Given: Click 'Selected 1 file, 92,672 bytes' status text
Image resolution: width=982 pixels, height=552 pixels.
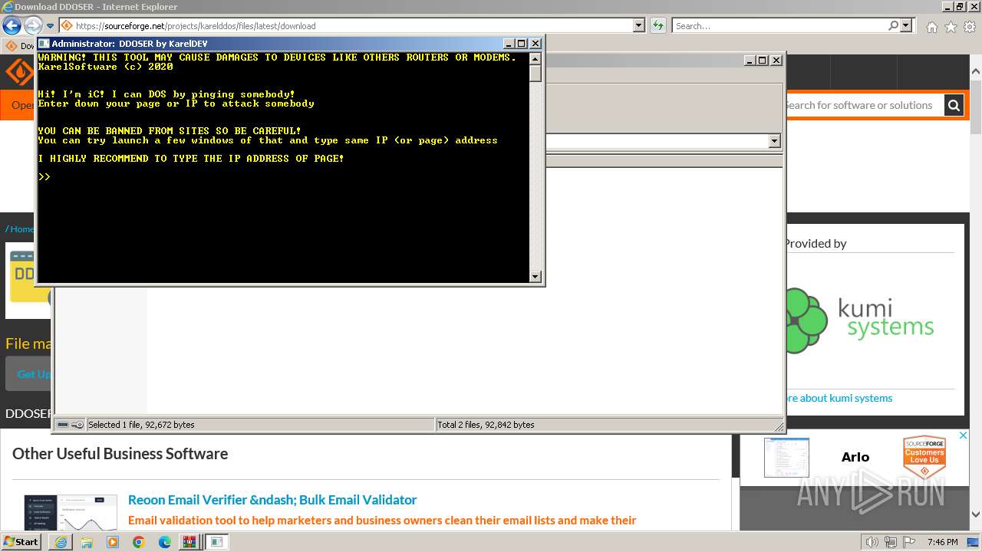Looking at the screenshot, I should coord(141,425).
